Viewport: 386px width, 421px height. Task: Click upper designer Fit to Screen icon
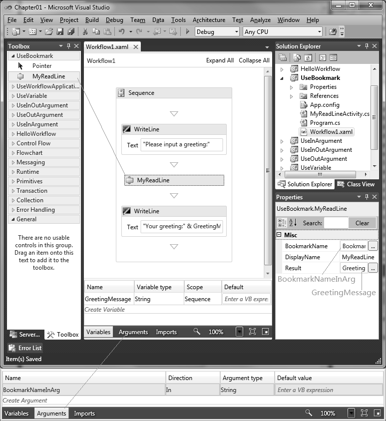point(252,332)
